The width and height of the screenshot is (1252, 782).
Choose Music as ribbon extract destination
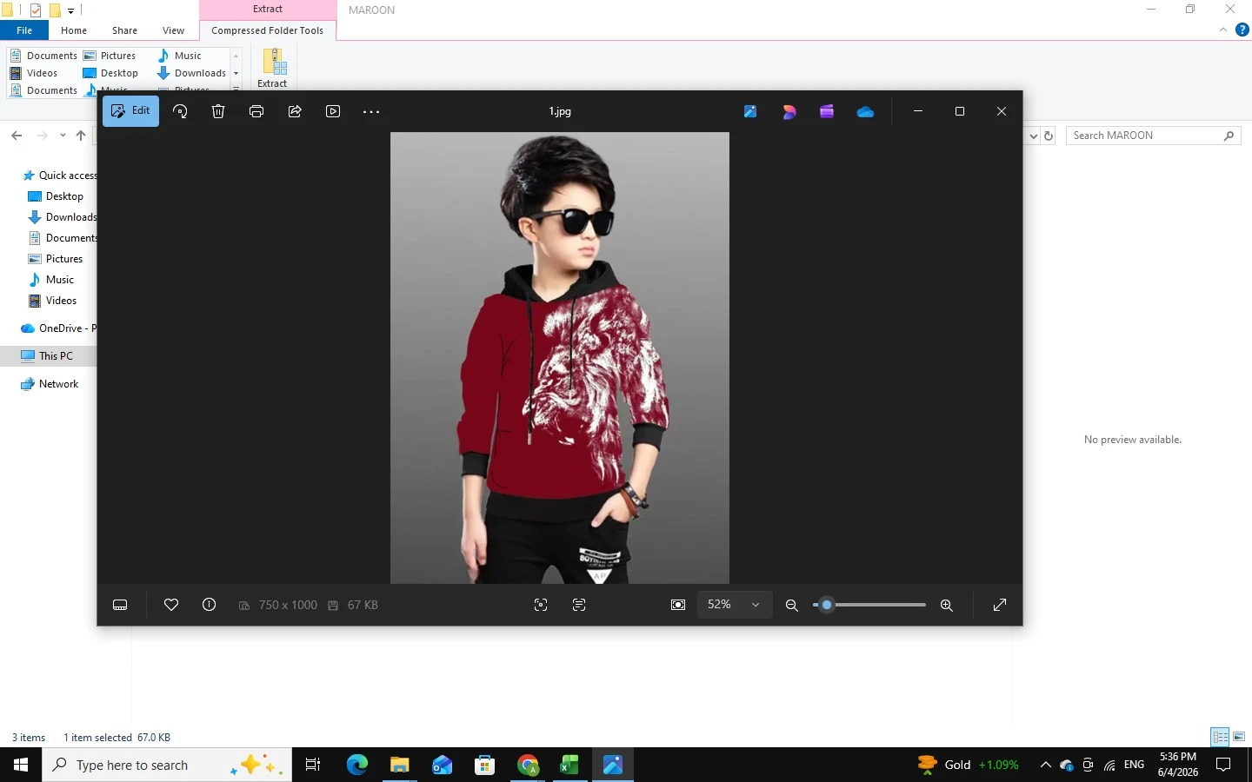coord(180,56)
